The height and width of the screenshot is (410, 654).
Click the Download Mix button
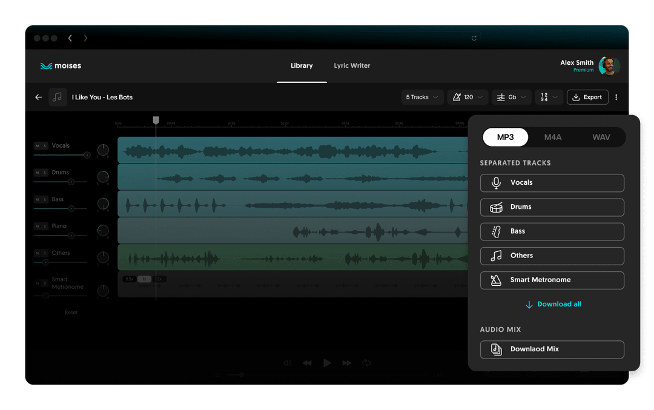point(552,349)
